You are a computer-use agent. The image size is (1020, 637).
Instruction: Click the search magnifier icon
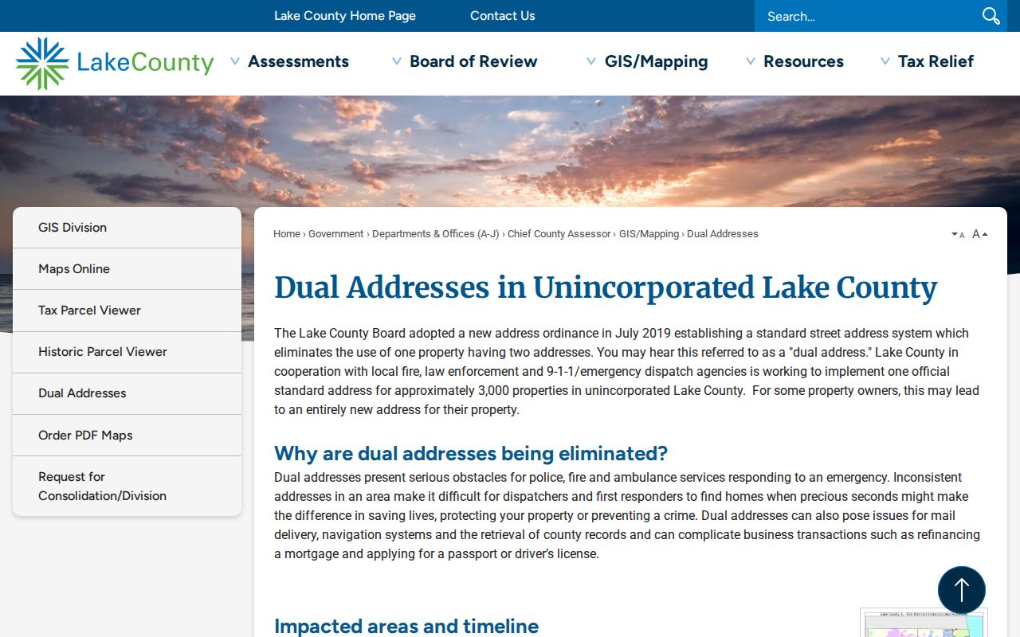click(x=991, y=16)
